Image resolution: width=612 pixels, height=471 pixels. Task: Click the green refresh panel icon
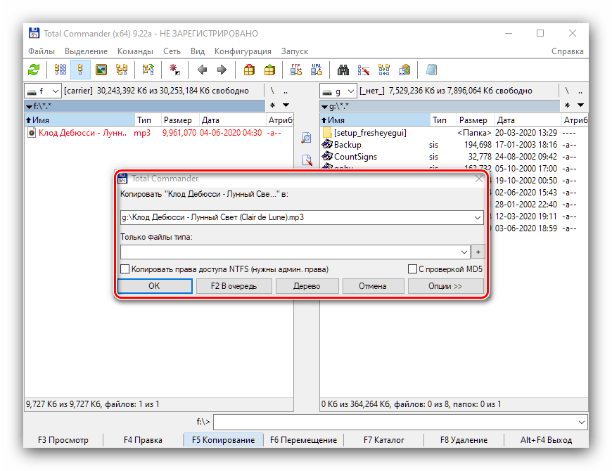(34, 70)
